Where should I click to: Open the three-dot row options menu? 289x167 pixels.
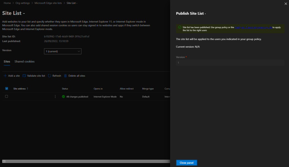[55, 96]
